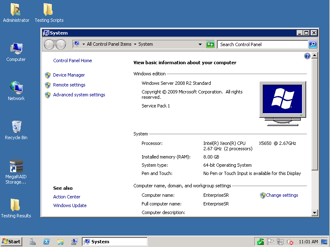Click the fourth quick launch icon beside Explorer
This screenshot has height=247, width=330.
point(74,242)
